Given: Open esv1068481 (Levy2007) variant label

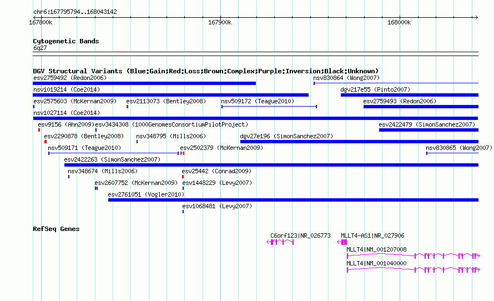Looking at the screenshot, I should (x=217, y=206).
